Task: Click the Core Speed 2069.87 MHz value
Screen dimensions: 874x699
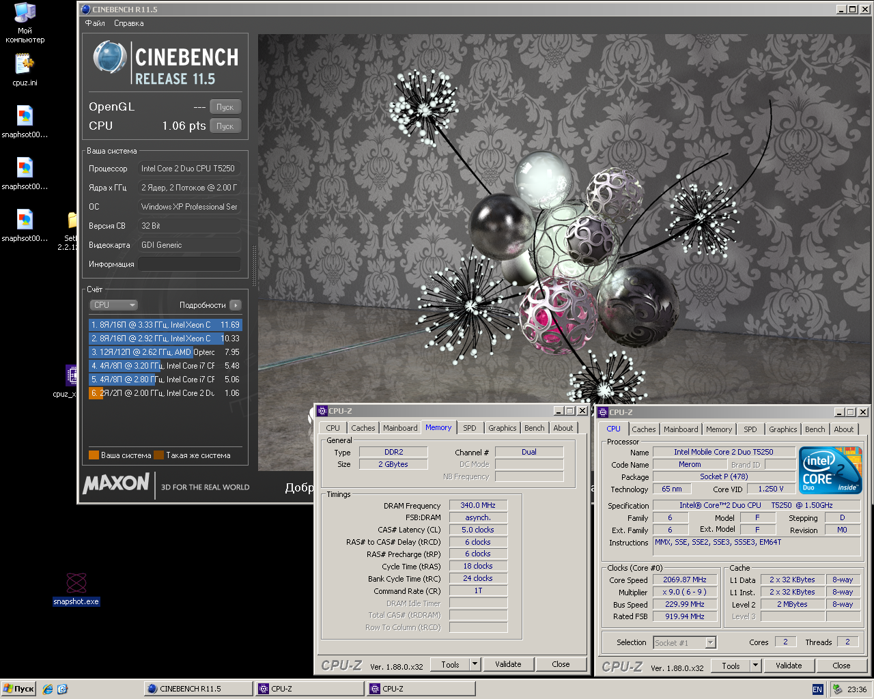Action: [684, 580]
